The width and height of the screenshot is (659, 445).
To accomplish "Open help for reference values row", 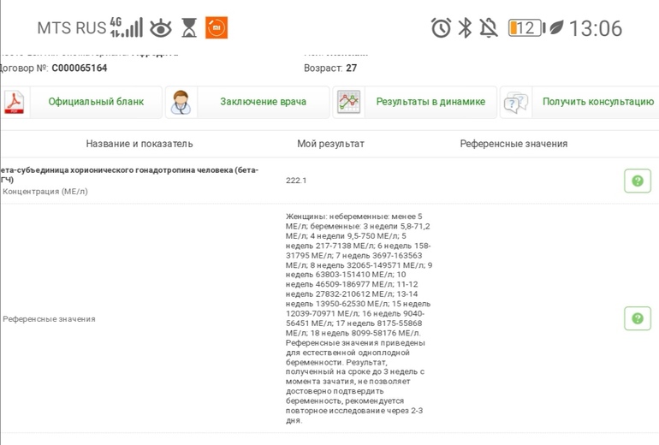I will click(x=637, y=318).
